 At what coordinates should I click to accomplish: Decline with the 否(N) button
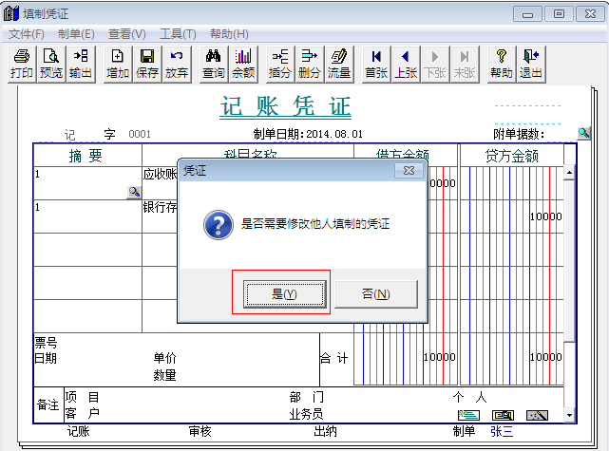(x=376, y=294)
